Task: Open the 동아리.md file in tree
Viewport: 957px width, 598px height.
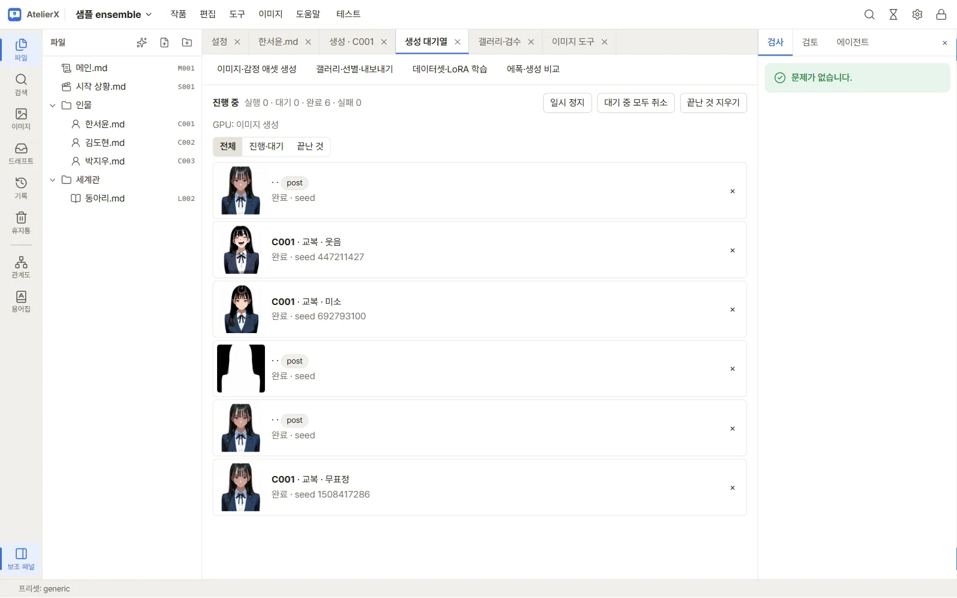Action: click(x=122, y=199)
